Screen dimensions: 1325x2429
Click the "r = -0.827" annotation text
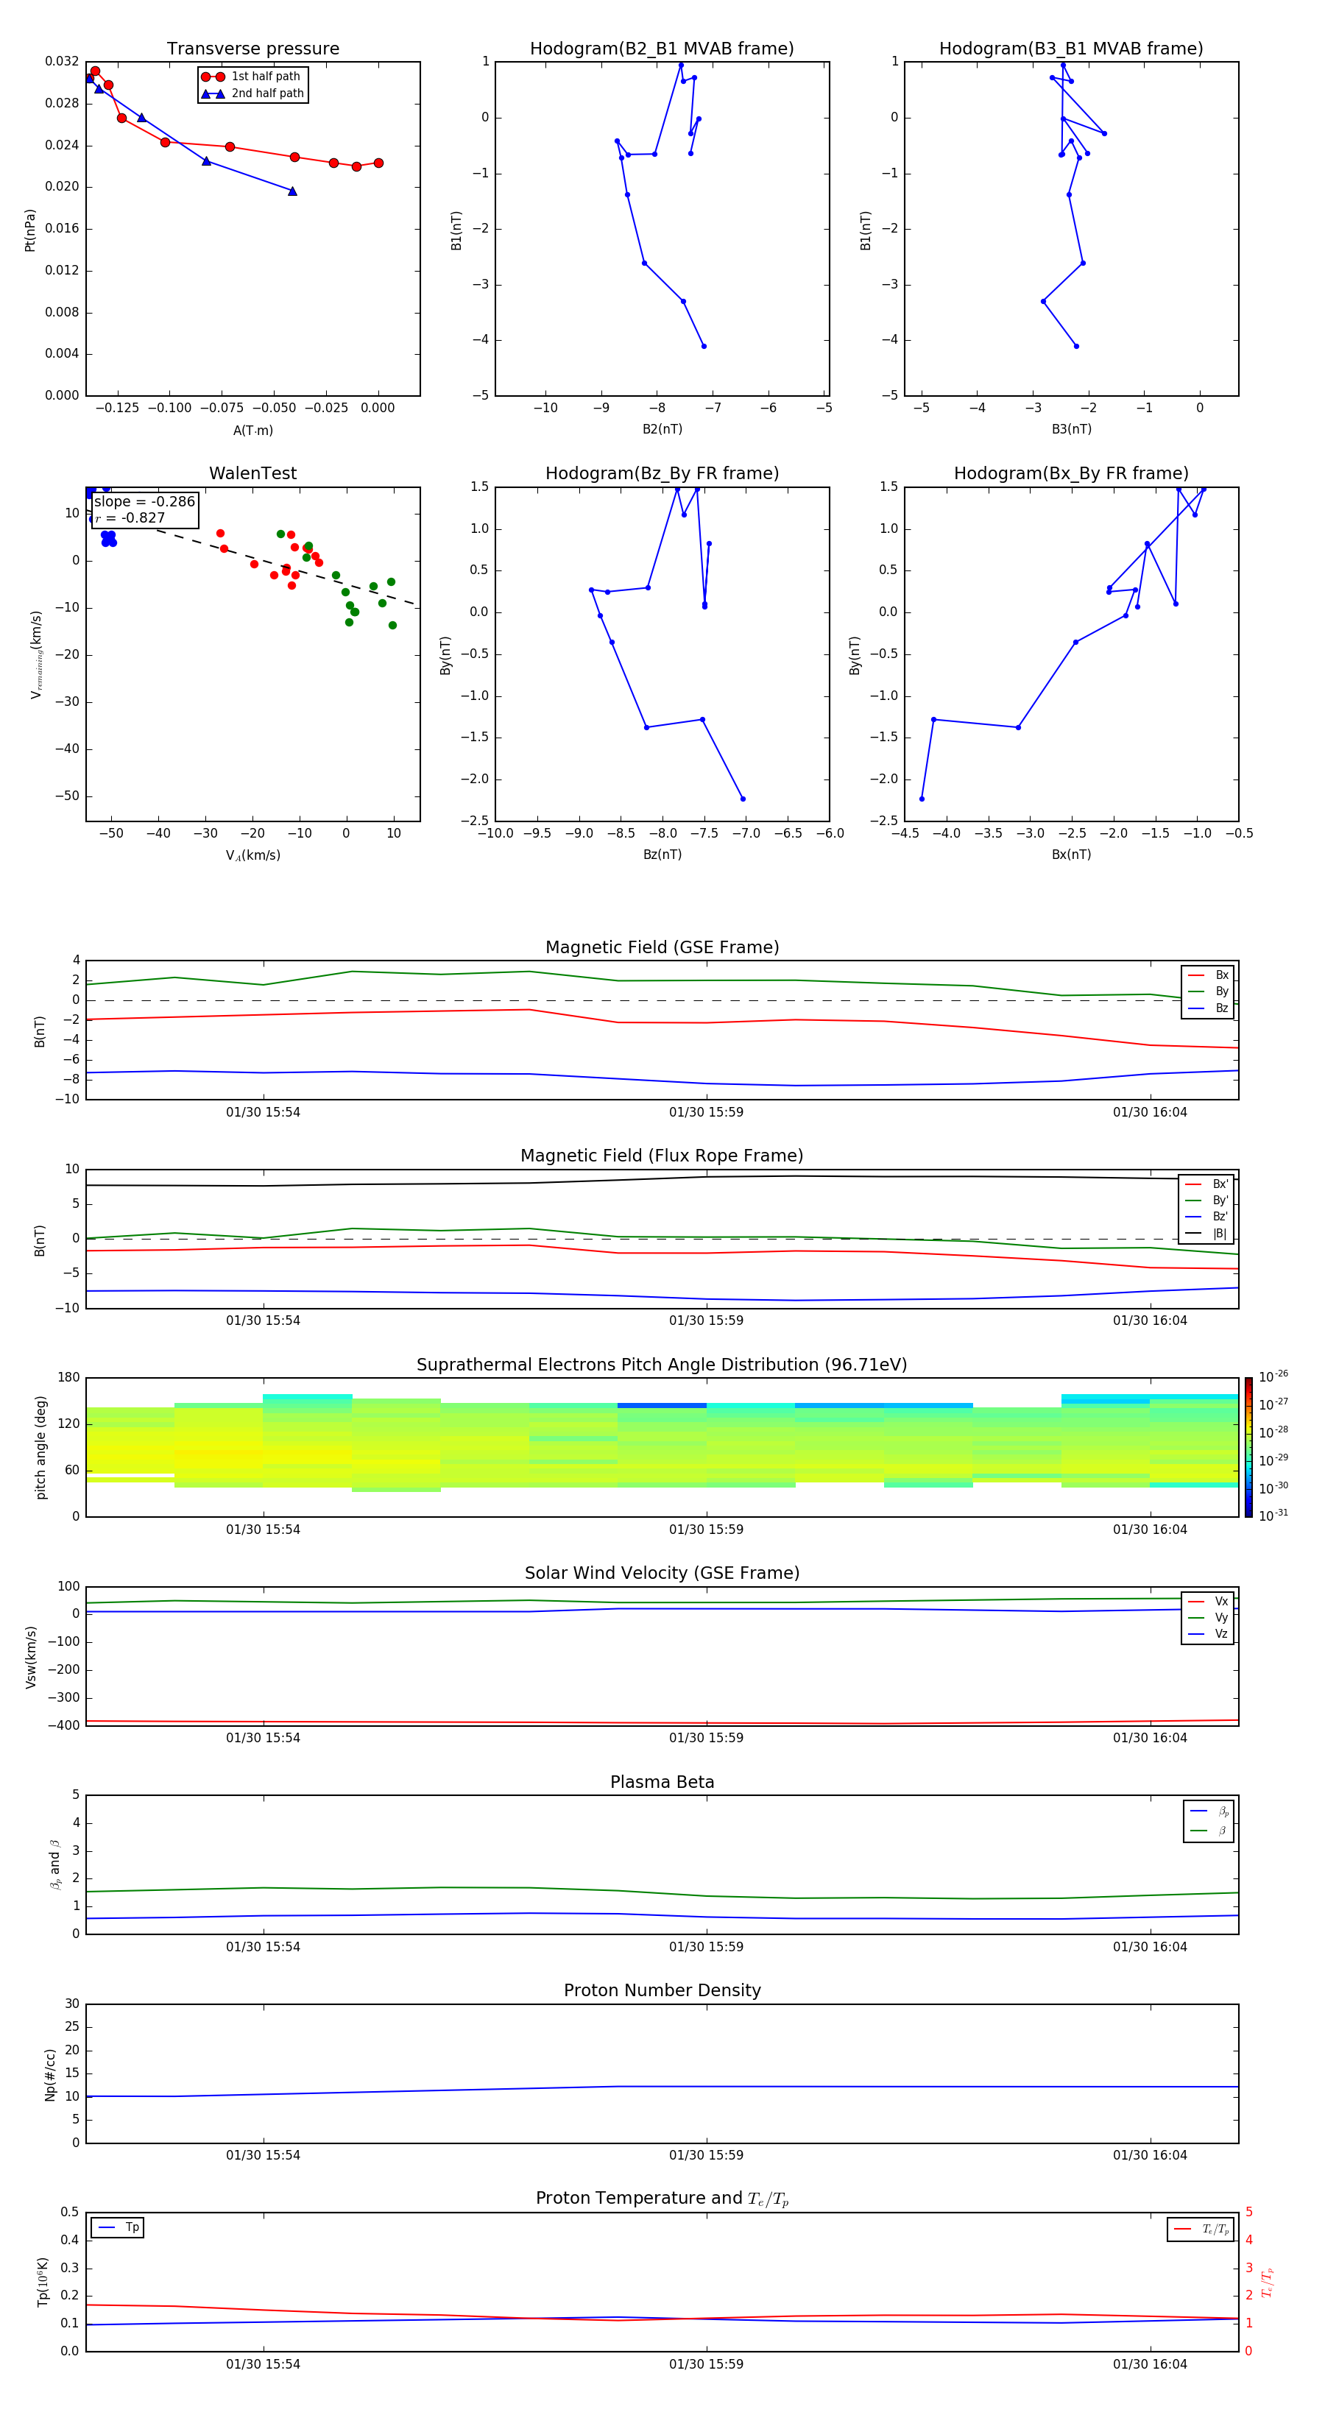pyautogui.click(x=130, y=517)
